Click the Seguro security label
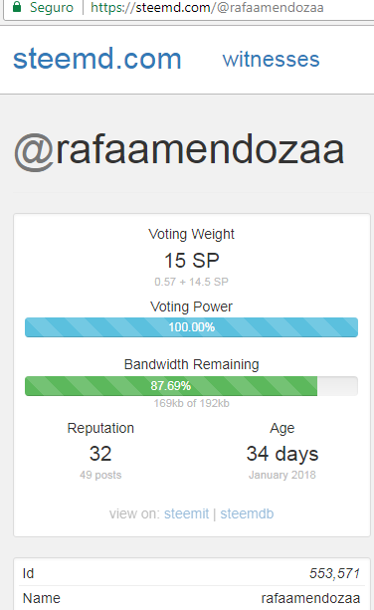Image resolution: width=374 pixels, height=610 pixels. point(52,7)
